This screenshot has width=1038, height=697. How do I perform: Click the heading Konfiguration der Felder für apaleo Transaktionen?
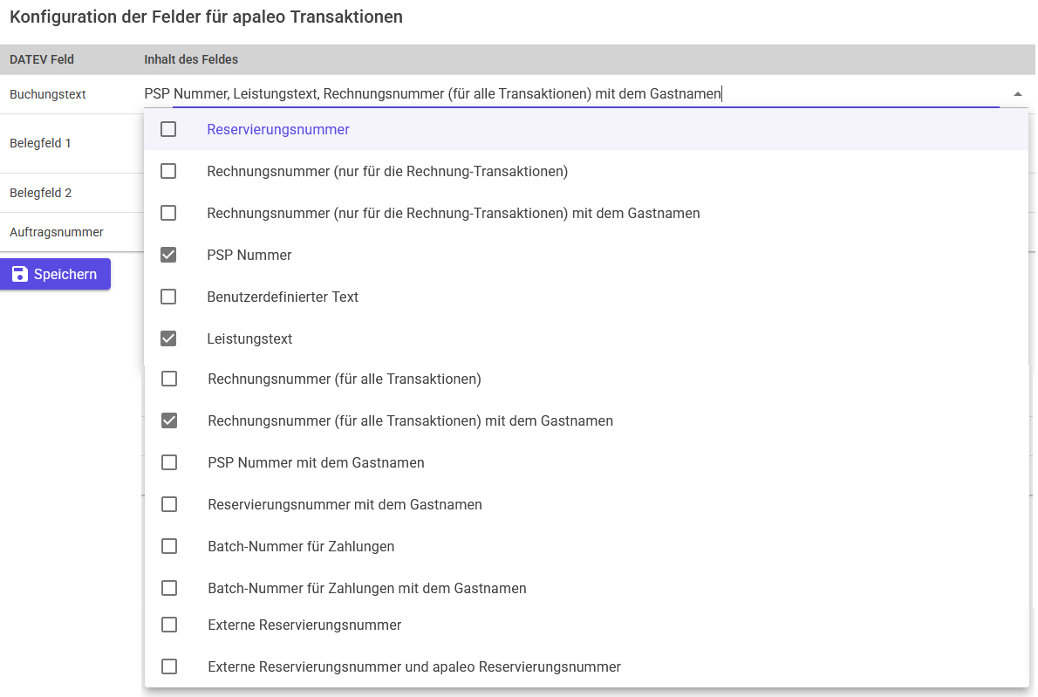(206, 17)
